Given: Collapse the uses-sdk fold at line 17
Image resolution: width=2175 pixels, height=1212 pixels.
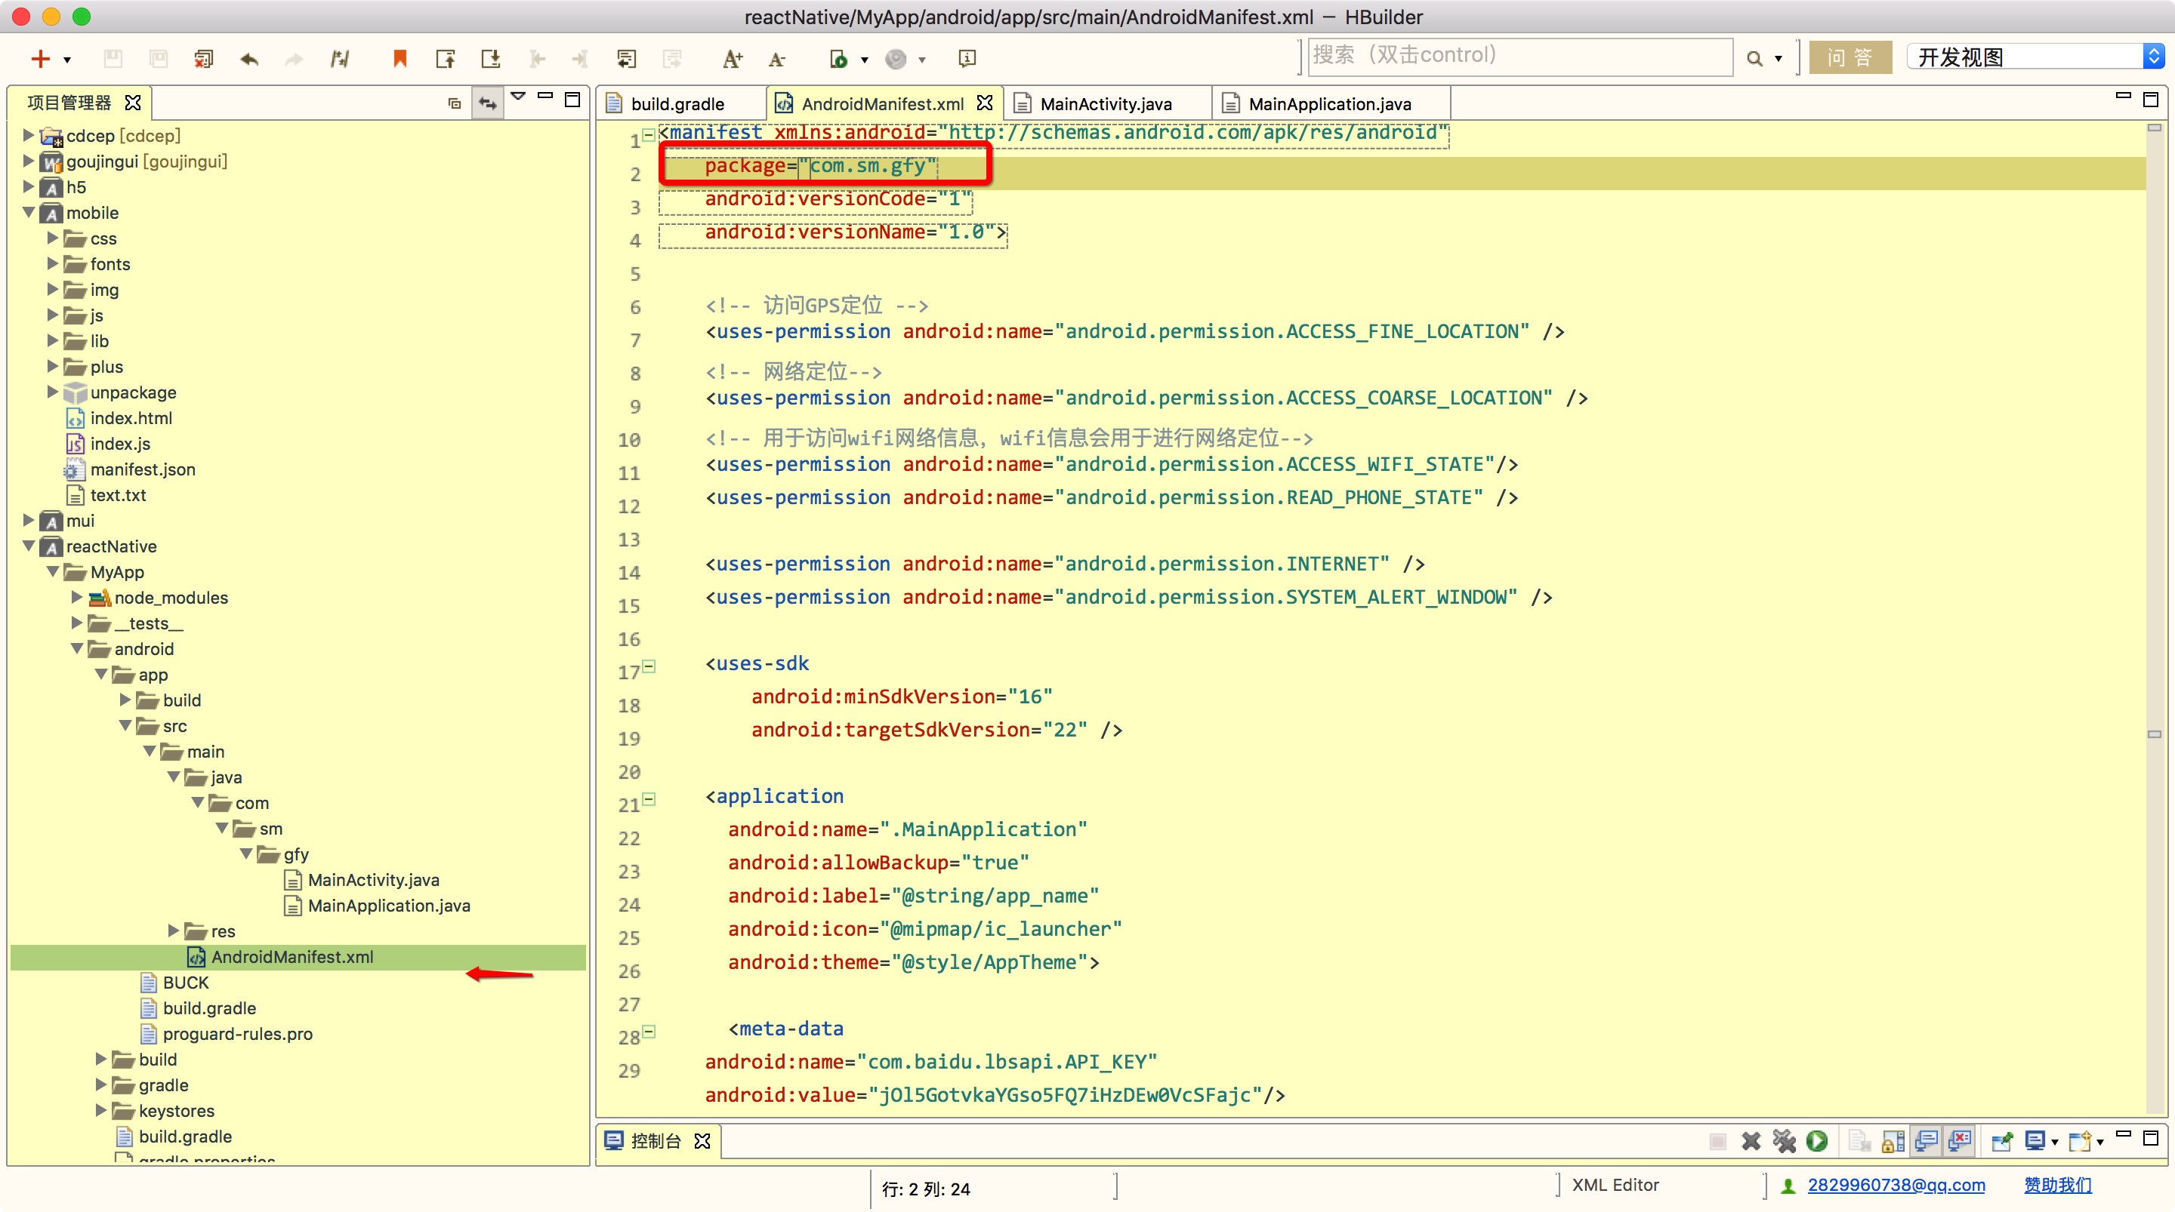Looking at the screenshot, I should pyautogui.click(x=649, y=666).
